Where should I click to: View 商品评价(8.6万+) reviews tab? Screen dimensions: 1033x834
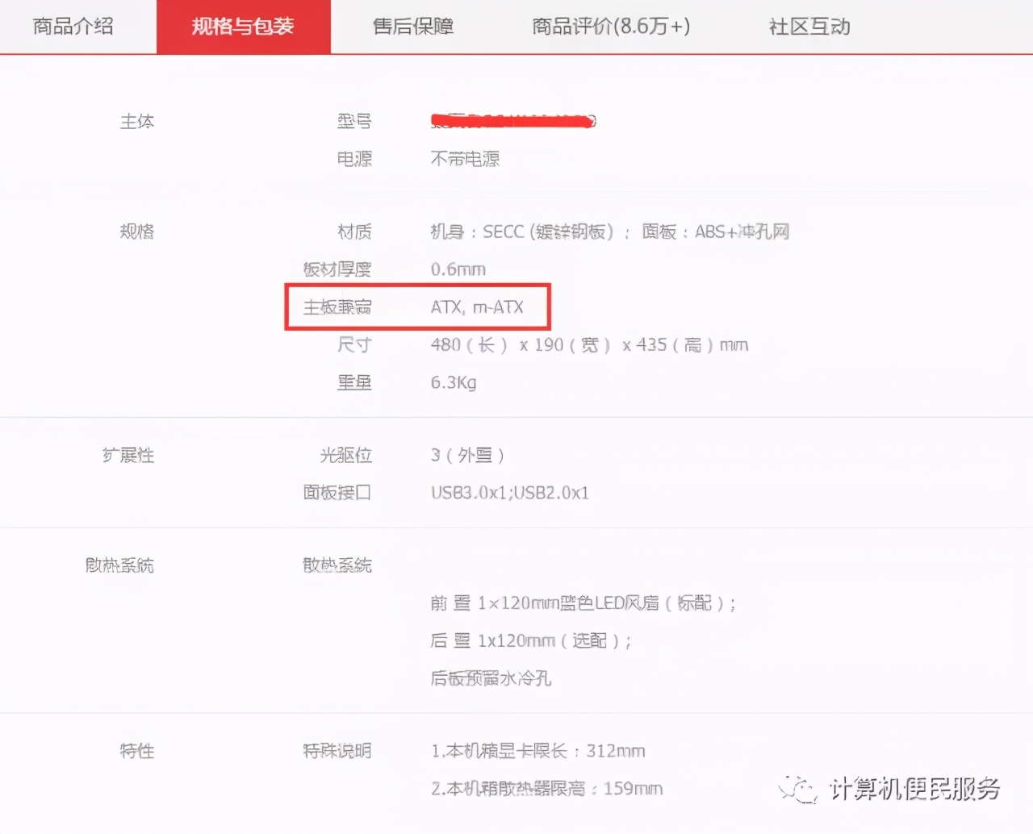coord(611,26)
